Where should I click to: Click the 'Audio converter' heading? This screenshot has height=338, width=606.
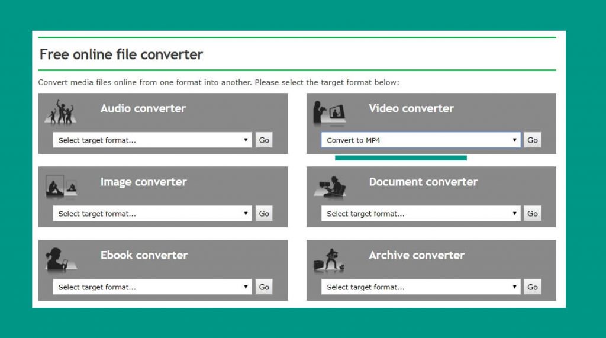click(x=143, y=108)
